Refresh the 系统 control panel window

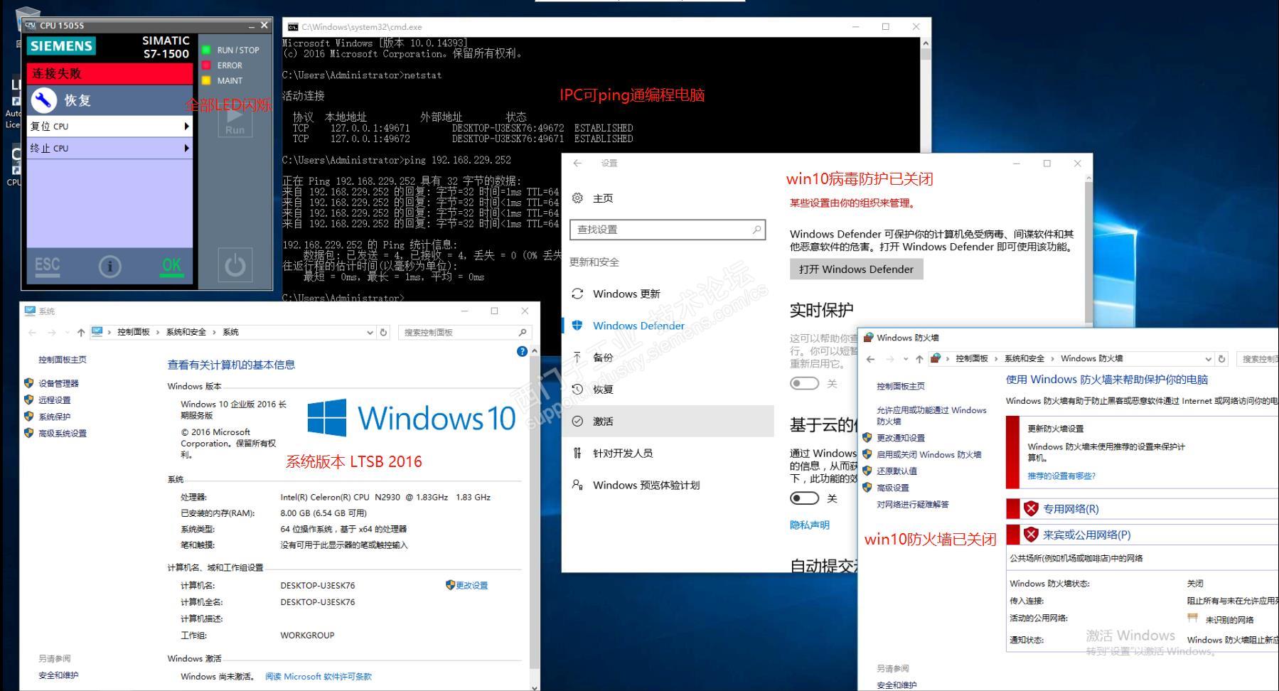tap(384, 332)
